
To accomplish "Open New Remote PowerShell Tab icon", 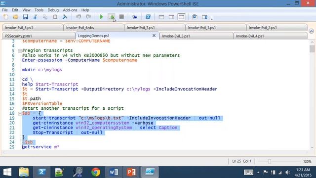I will click(135, 17).
